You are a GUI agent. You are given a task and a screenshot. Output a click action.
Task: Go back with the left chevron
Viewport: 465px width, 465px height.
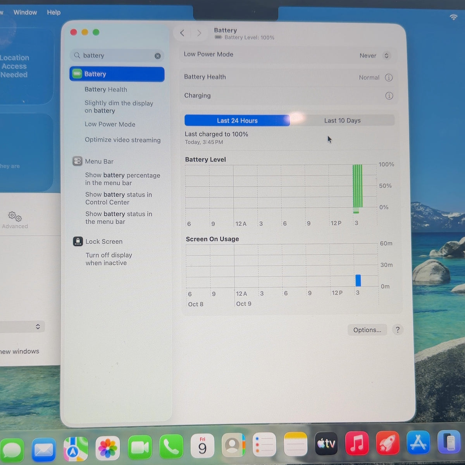(x=182, y=33)
